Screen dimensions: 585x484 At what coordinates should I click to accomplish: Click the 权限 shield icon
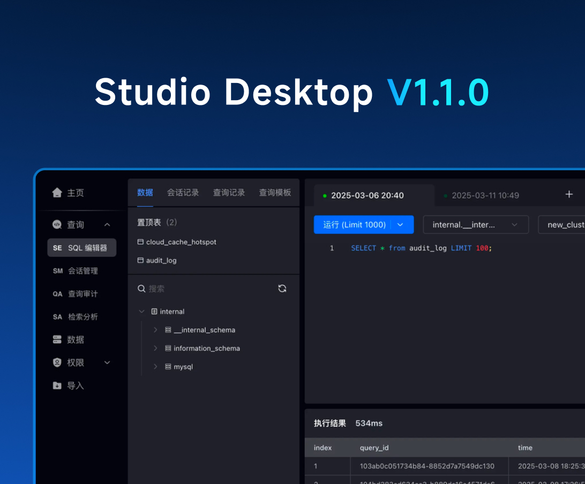point(57,362)
